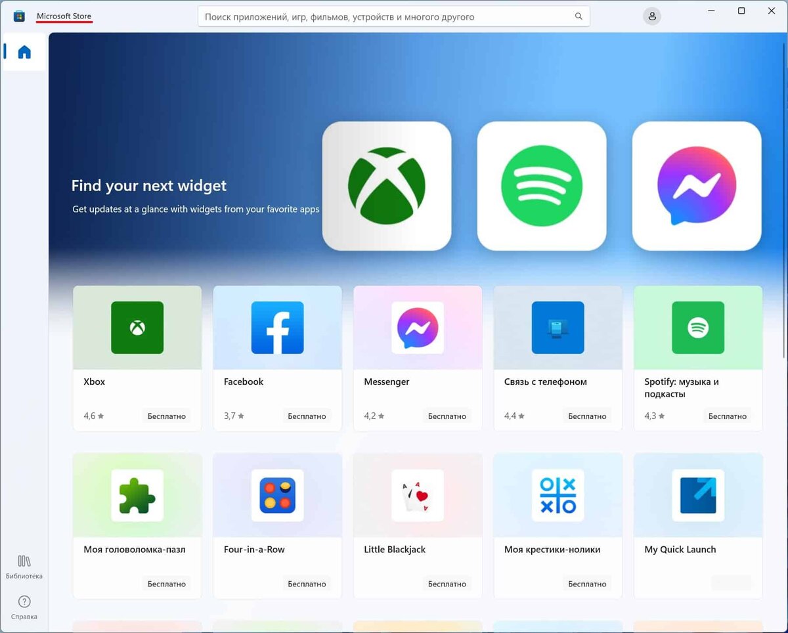Image resolution: width=788 pixels, height=633 pixels.
Task: Click Бесплатно button on Four-in-a-Row card
Action: 307,584
